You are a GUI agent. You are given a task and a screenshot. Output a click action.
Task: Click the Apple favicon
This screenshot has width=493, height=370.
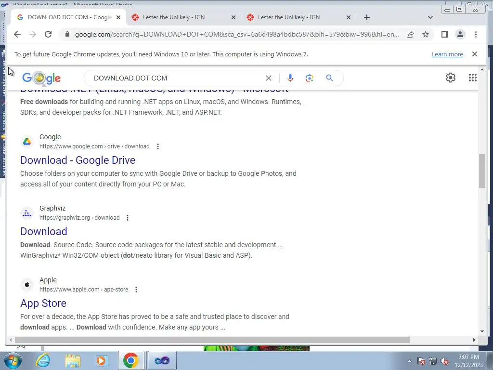pyautogui.click(x=27, y=285)
